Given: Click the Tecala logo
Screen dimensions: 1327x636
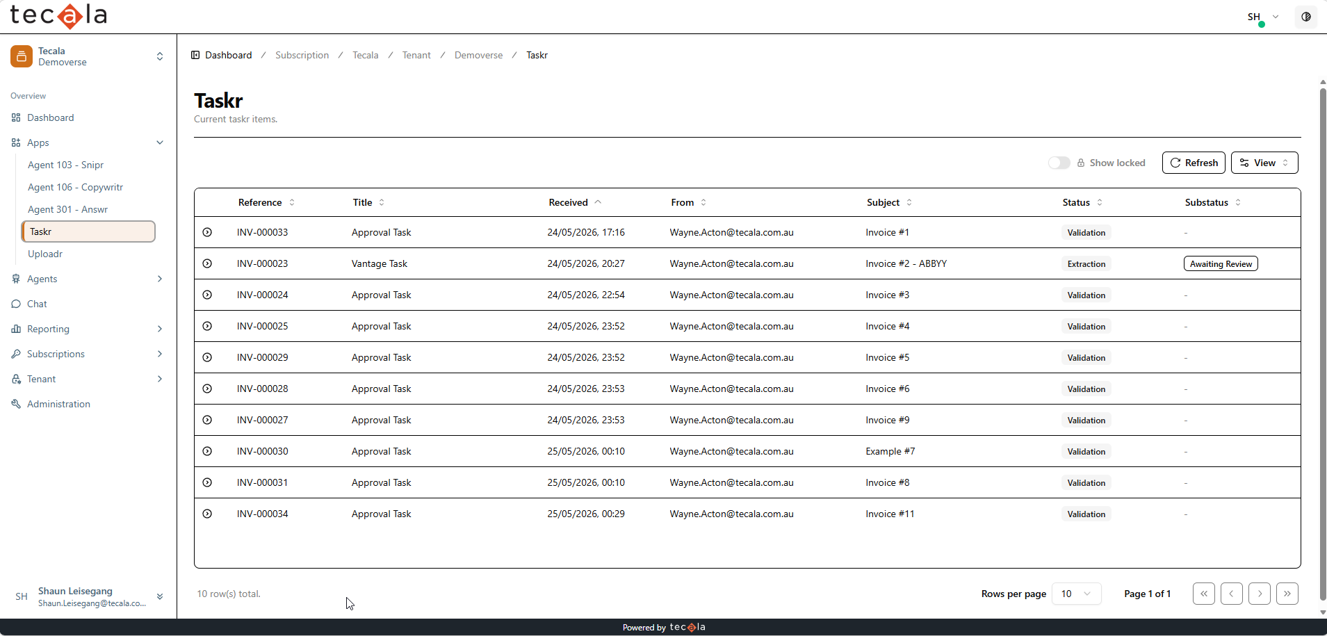Looking at the screenshot, I should pyautogui.click(x=58, y=15).
